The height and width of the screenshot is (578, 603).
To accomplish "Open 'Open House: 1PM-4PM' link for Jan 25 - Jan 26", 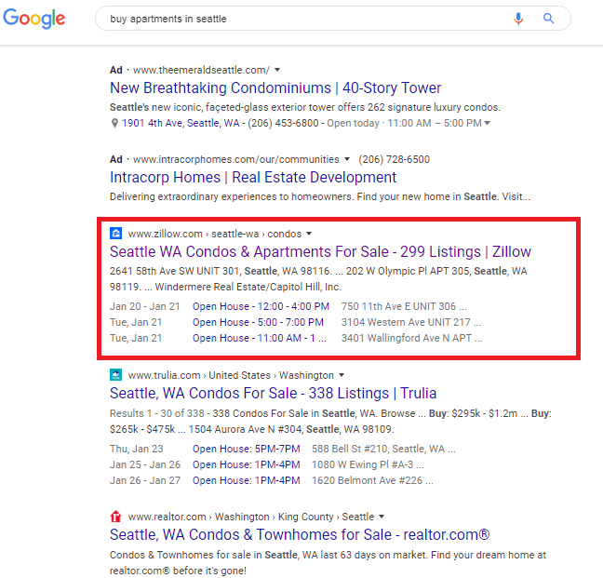I will pos(246,464).
